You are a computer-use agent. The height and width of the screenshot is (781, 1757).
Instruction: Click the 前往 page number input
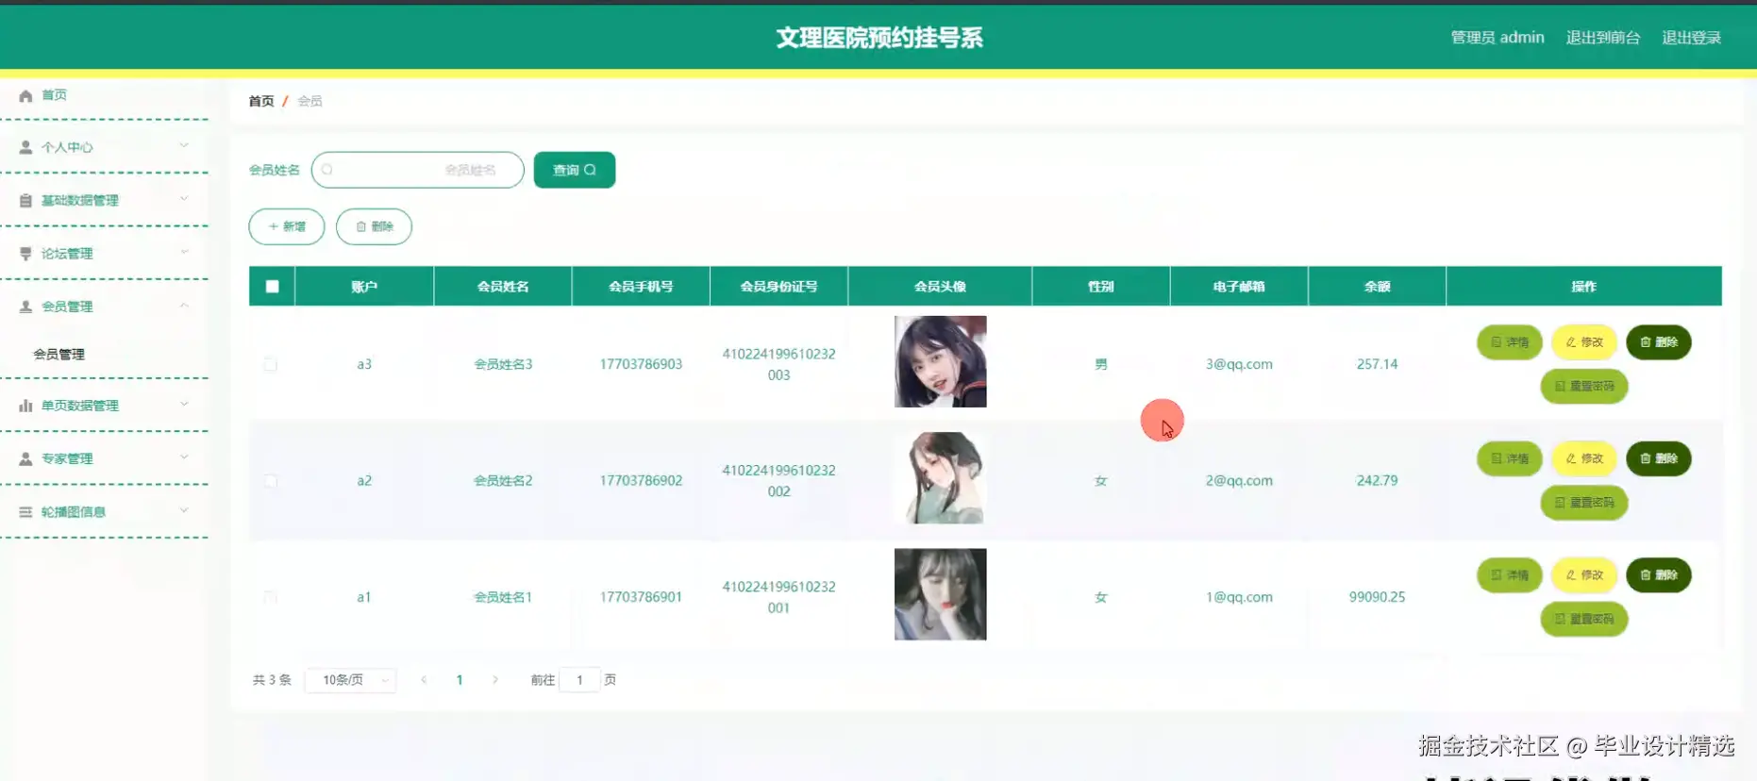point(579,680)
